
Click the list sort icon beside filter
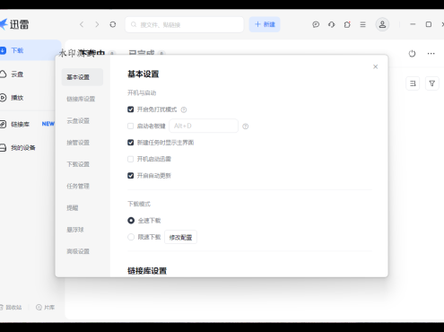coord(413,83)
